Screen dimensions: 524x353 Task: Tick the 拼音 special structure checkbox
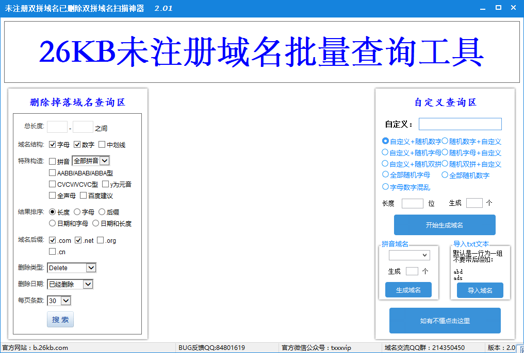pyautogui.click(x=52, y=162)
